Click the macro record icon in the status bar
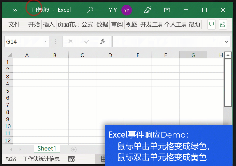The height and width of the screenshot is (166, 236). [x=71, y=159]
